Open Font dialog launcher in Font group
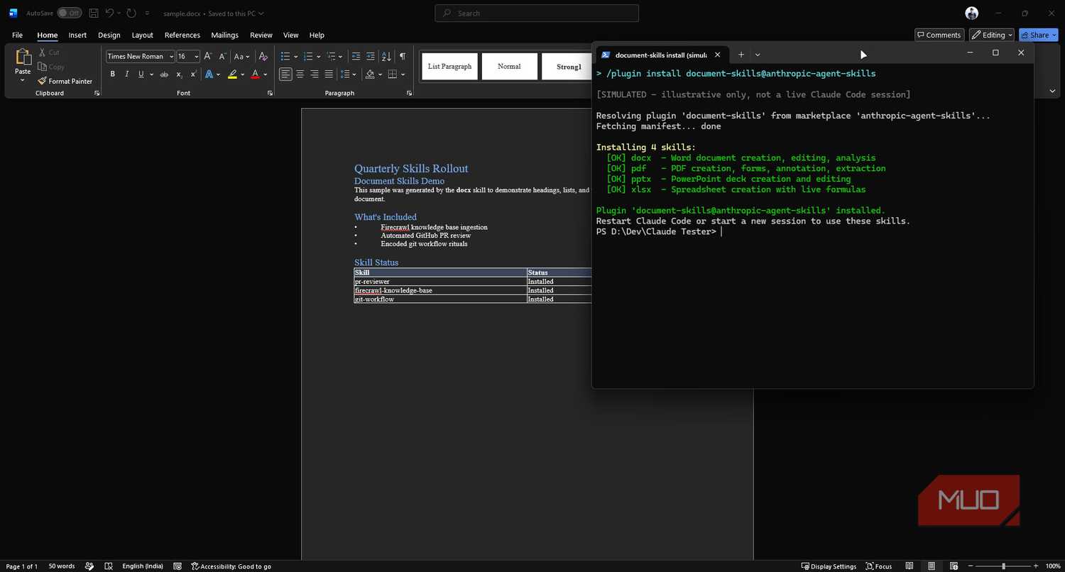Image resolution: width=1065 pixels, height=572 pixels. pyautogui.click(x=270, y=93)
